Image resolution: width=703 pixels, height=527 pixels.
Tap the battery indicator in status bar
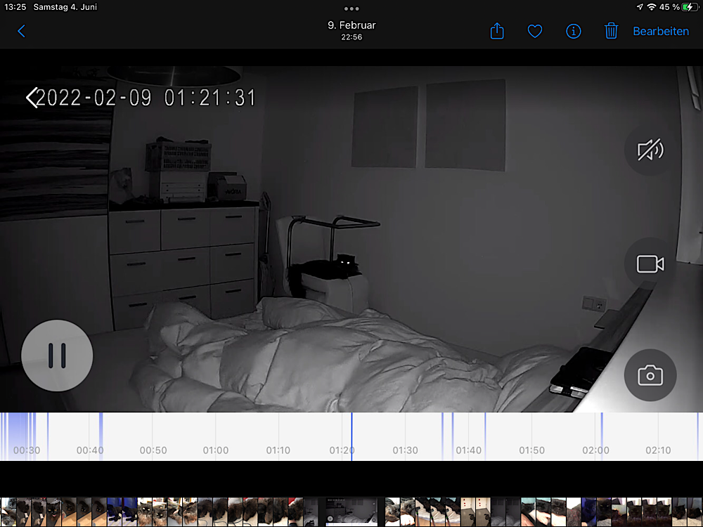(689, 7)
